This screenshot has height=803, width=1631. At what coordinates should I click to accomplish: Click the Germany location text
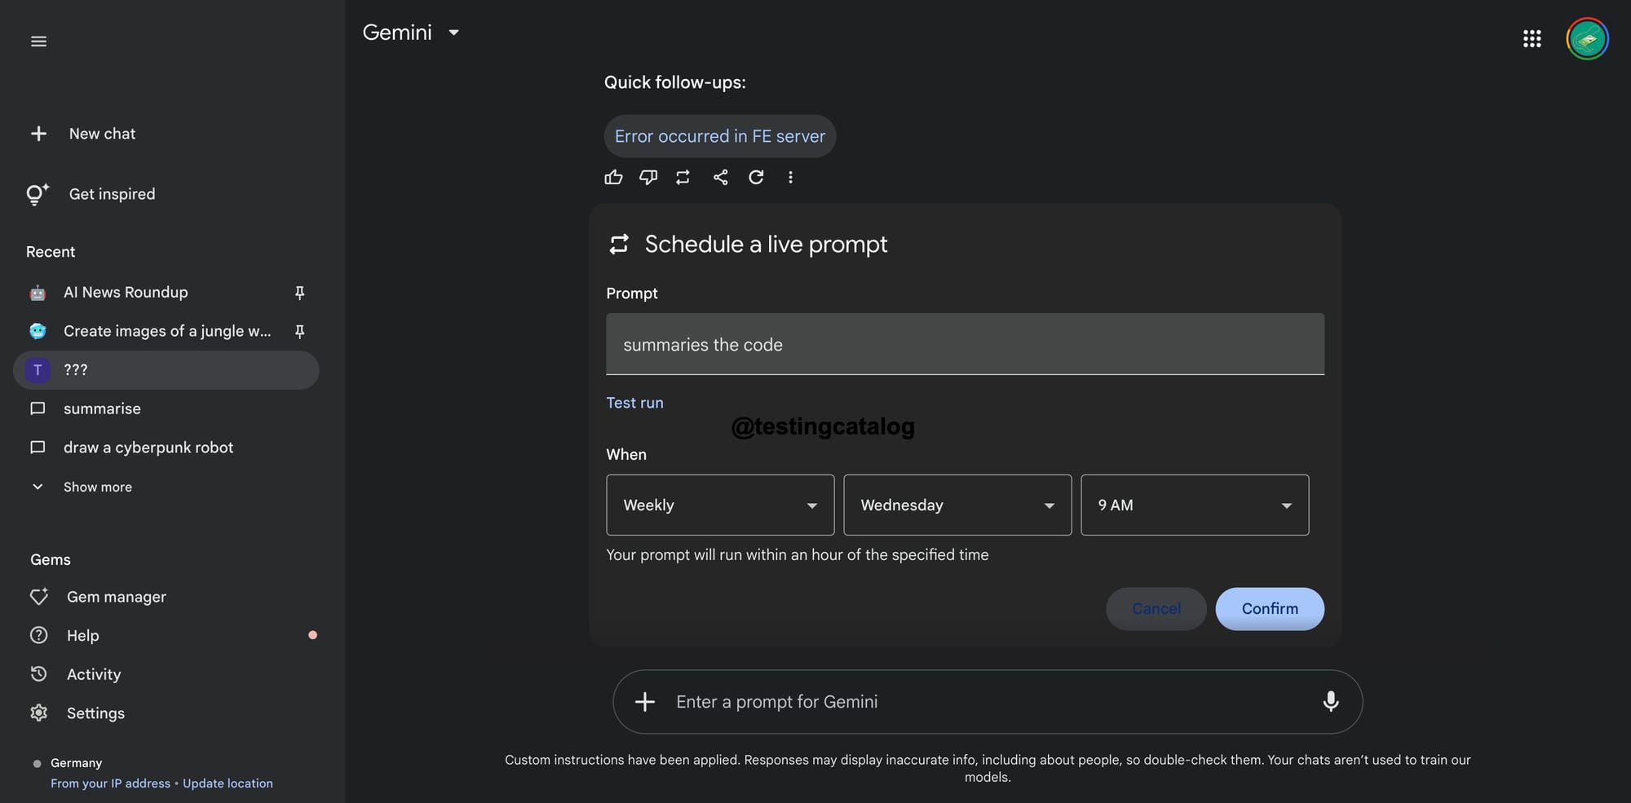[76, 763]
